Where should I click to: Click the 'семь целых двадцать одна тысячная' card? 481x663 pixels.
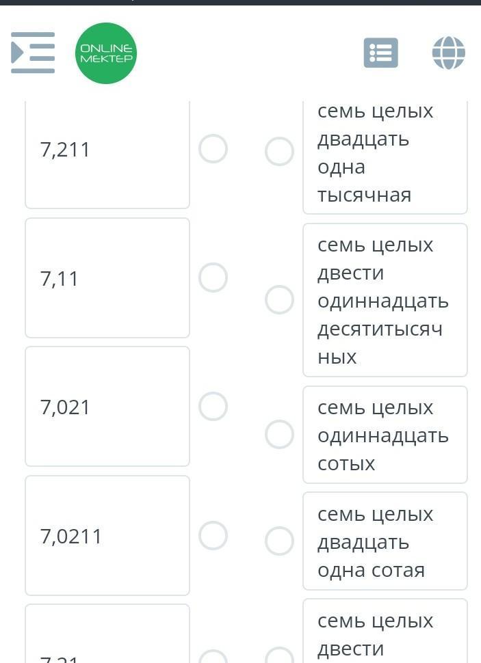click(x=385, y=157)
